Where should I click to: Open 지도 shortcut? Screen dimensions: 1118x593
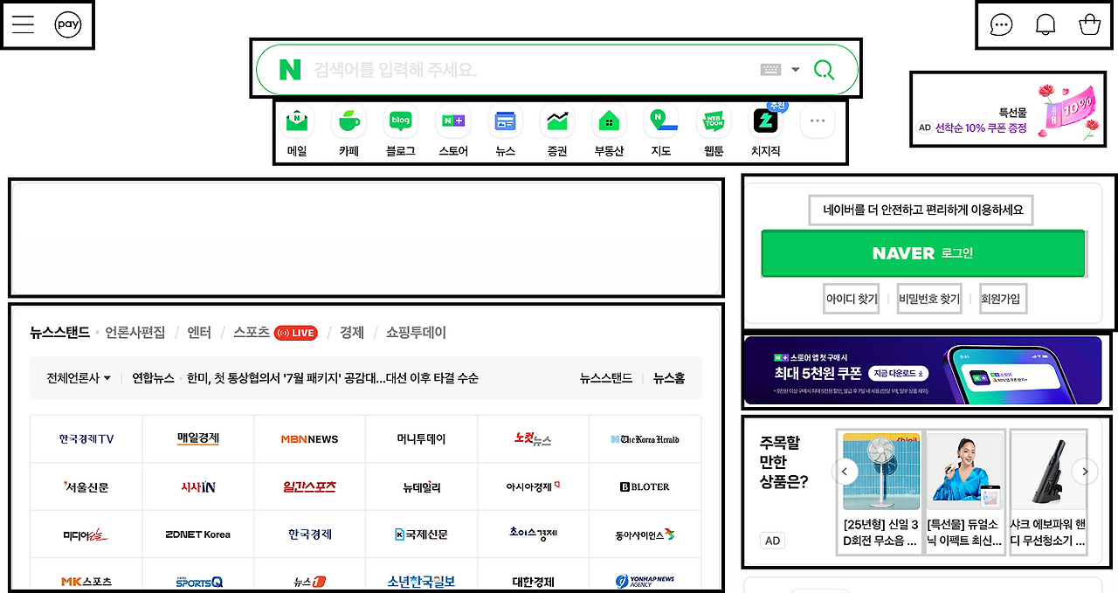point(661,133)
